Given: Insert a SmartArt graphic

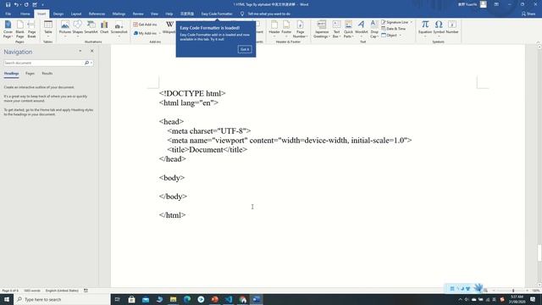Looking at the screenshot, I should coord(91,28).
